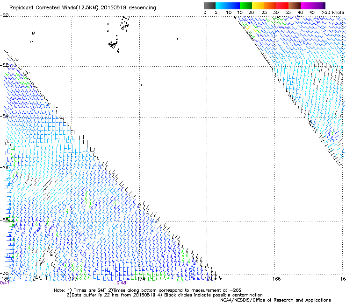346x303 pixels.
Task: Click the yellow 20-25 knots color segment
Action: pos(258,6)
